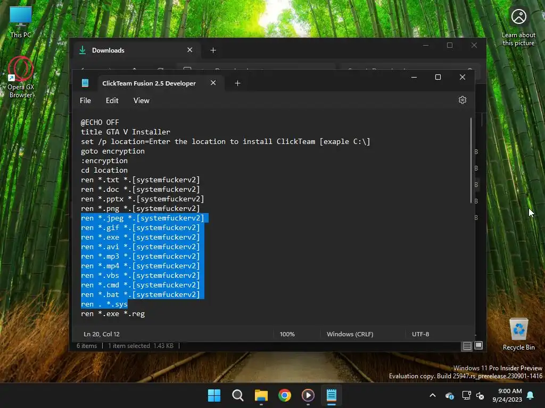Open File Explorer from taskbar

tap(261, 395)
